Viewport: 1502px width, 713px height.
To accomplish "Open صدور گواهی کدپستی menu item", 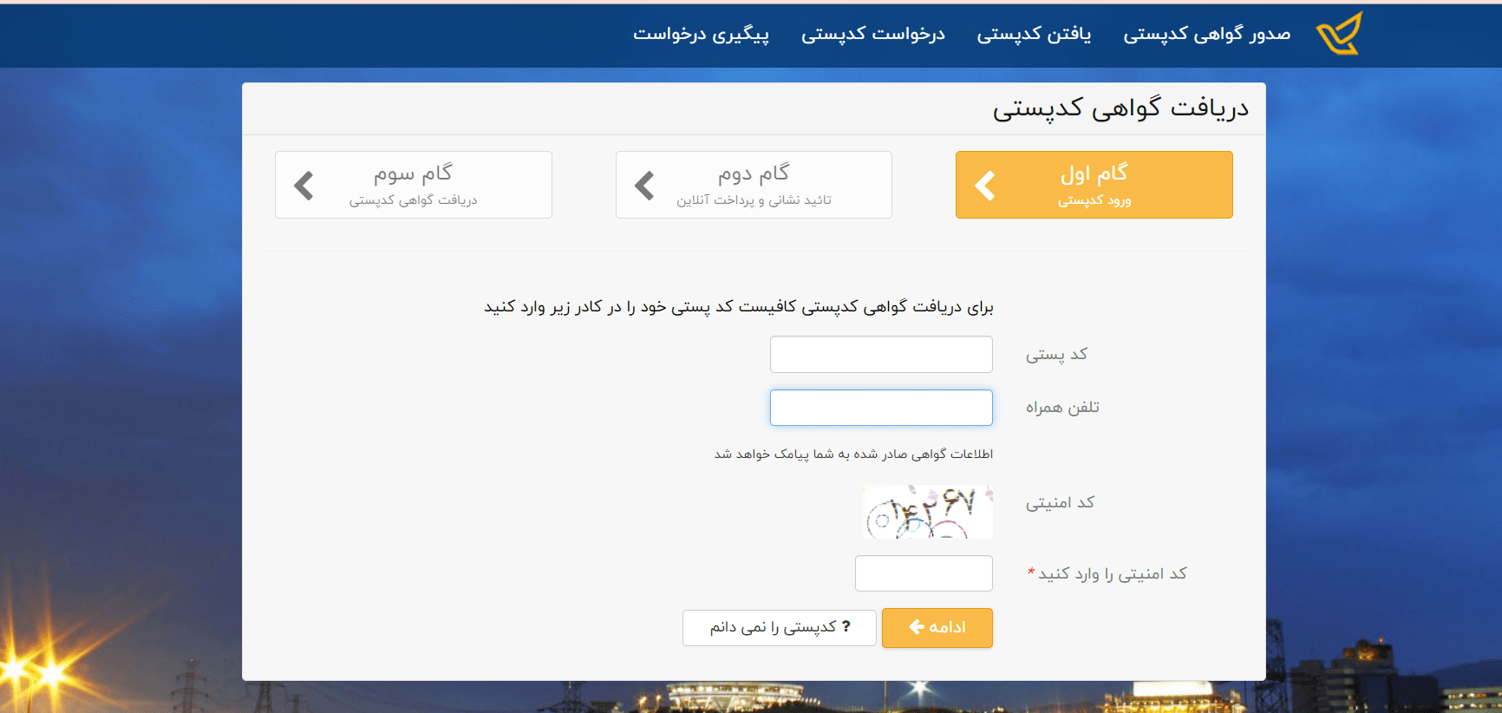I will (x=1206, y=34).
